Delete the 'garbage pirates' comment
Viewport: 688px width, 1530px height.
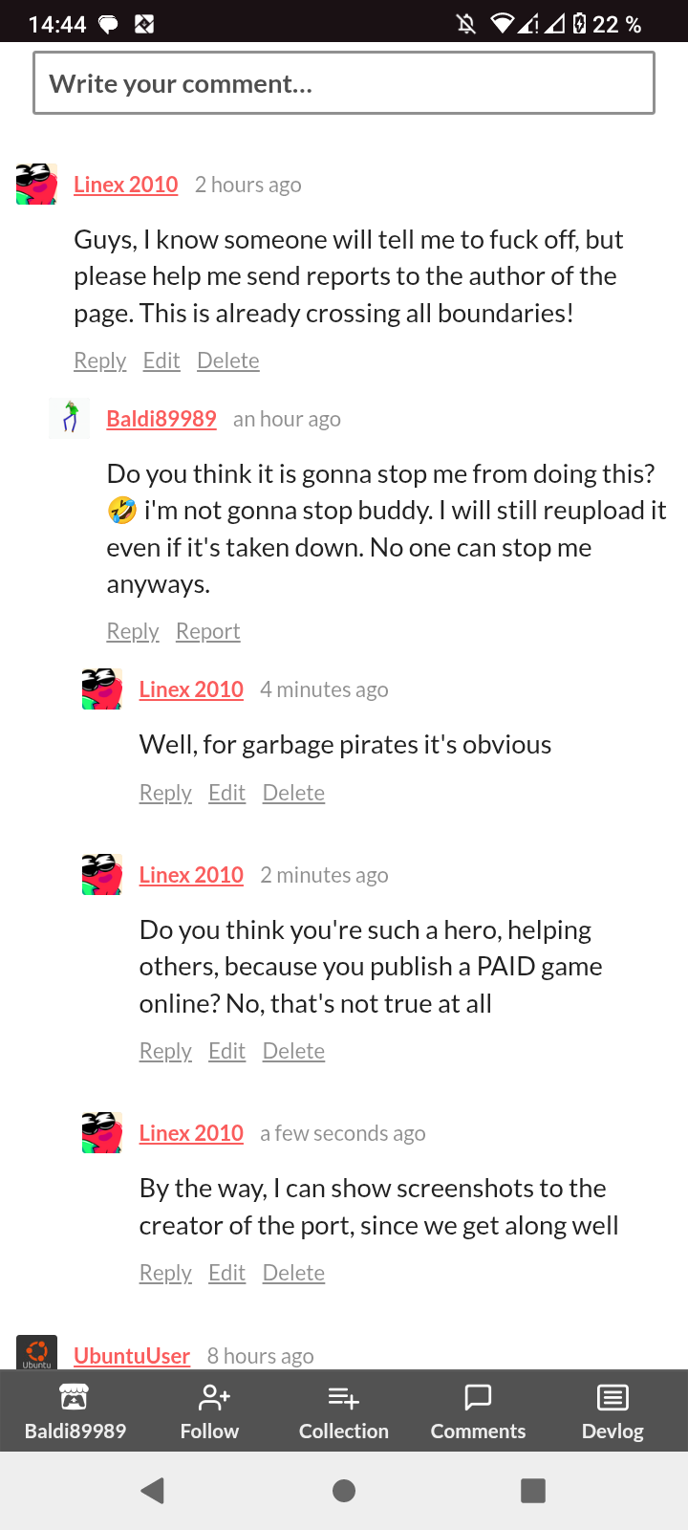[x=293, y=793]
